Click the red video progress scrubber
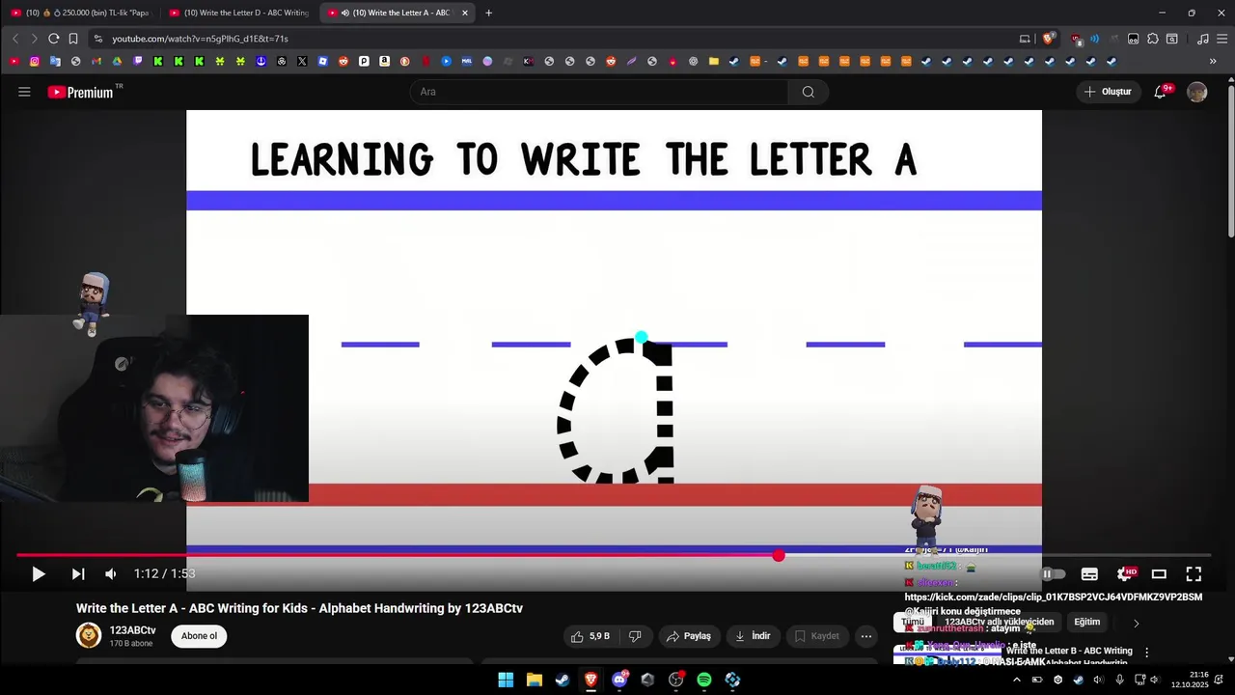The height and width of the screenshot is (695, 1235). point(779,555)
